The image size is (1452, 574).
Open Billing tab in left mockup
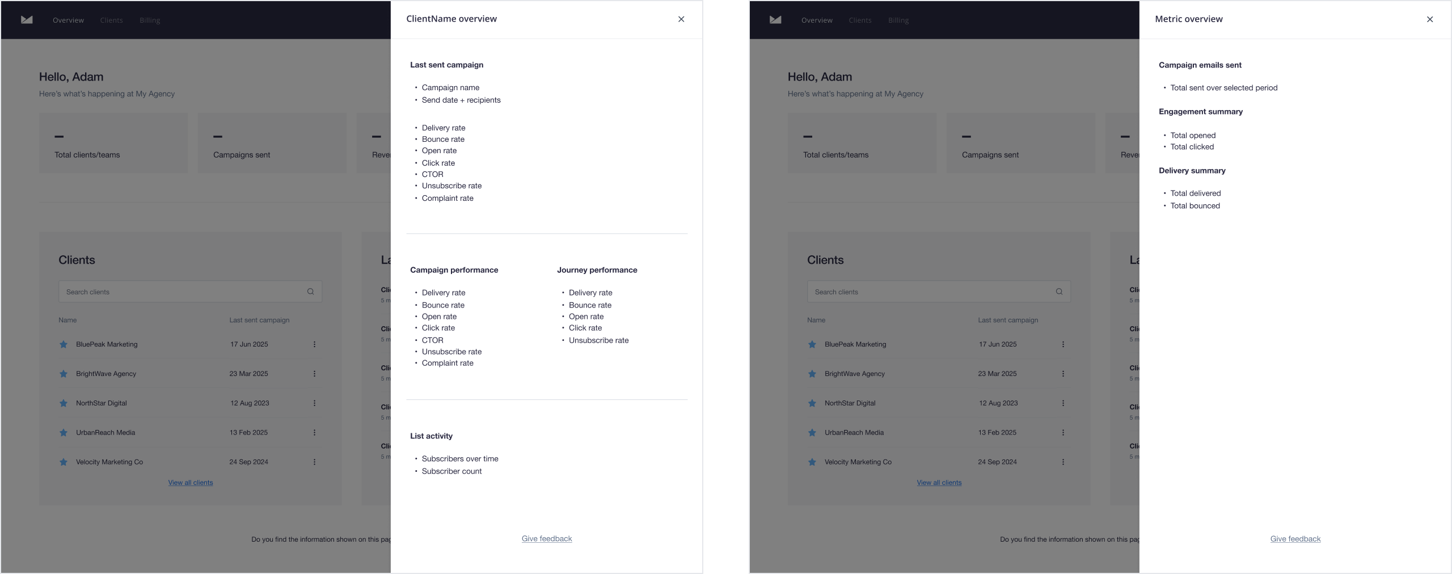click(150, 20)
